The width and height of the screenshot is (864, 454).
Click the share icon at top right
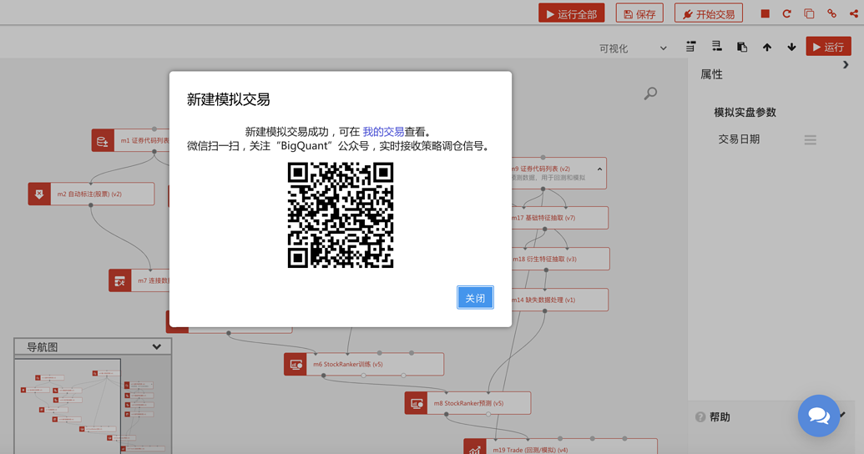tap(854, 13)
